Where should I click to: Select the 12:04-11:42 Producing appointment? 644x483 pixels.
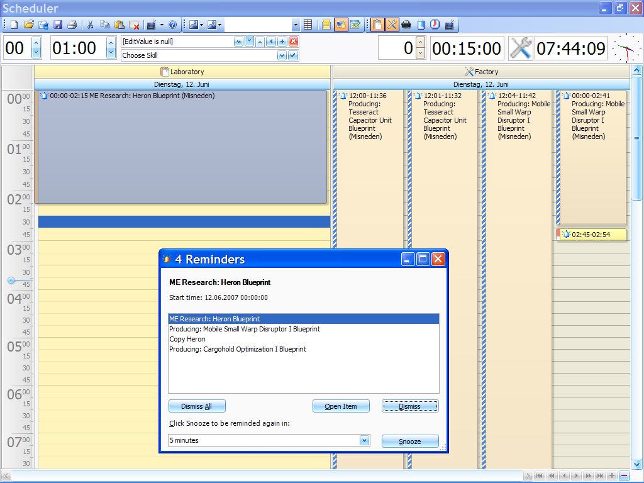tap(516, 279)
